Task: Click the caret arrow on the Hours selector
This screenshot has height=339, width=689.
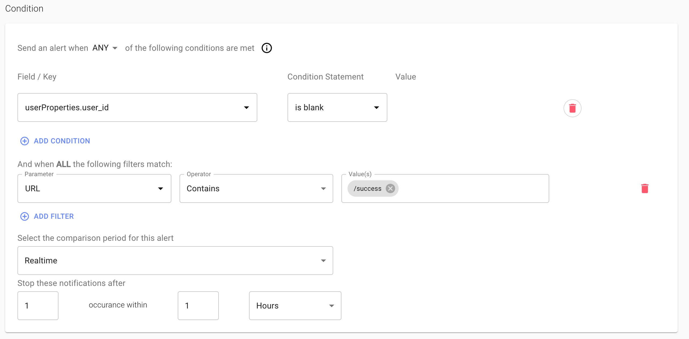Action: point(332,306)
